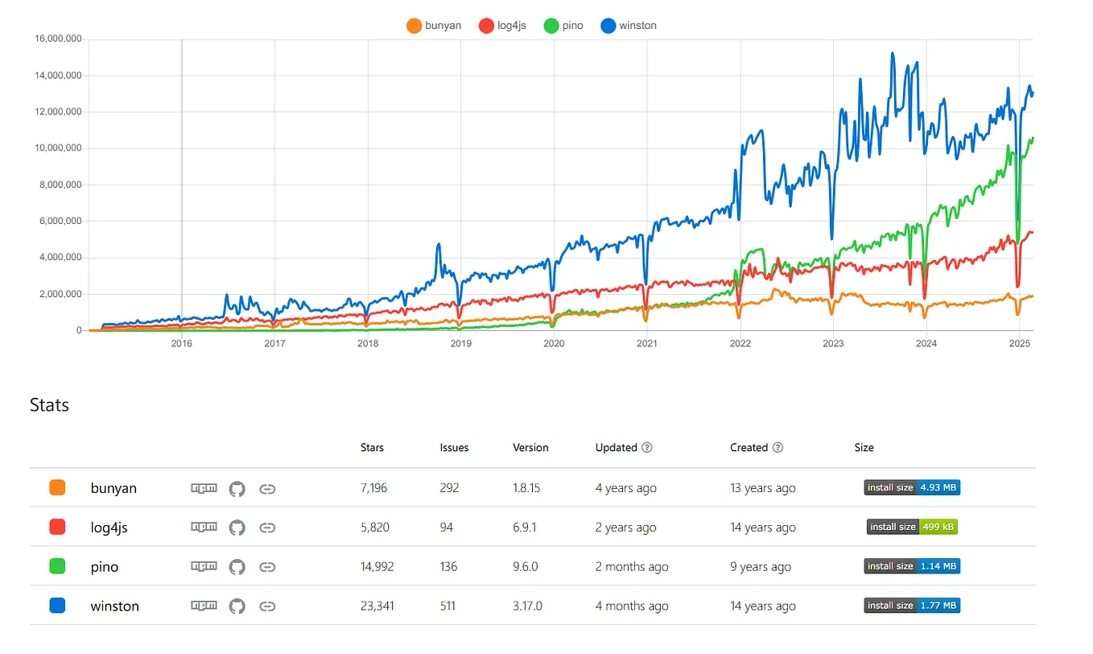Click the help icon next to Created column
This screenshot has height=654, width=1093.
tap(777, 447)
